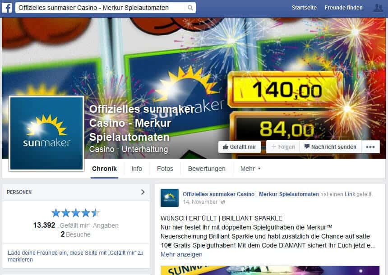The height and width of the screenshot is (275, 388).
Task: Open the shared Link word in post
Action: pyautogui.click(x=350, y=194)
